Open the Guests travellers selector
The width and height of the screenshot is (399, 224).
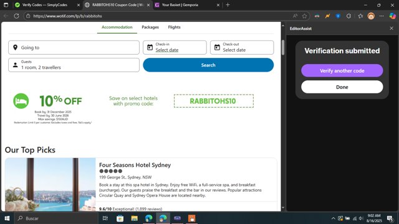74,65
